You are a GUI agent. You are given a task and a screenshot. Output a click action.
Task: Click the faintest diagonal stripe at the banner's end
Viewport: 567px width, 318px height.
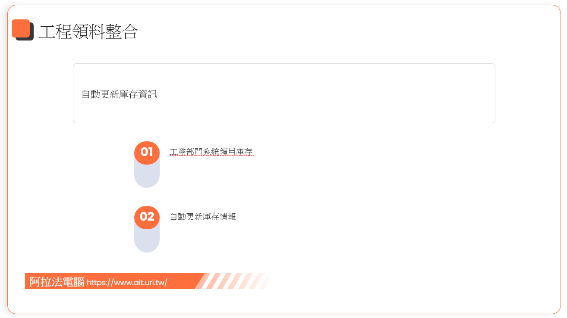pyautogui.click(x=264, y=281)
